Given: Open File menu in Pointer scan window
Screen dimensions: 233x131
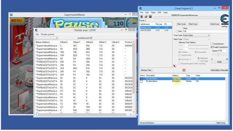Looking at the screenshot, I should [37, 34].
